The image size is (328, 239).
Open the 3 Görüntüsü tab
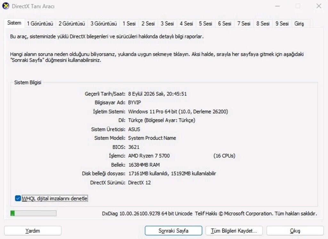pyautogui.click(x=103, y=24)
